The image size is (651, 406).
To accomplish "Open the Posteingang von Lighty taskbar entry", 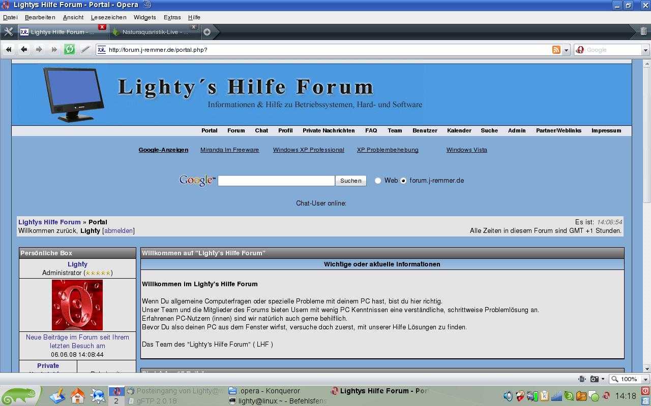I will pos(175,391).
